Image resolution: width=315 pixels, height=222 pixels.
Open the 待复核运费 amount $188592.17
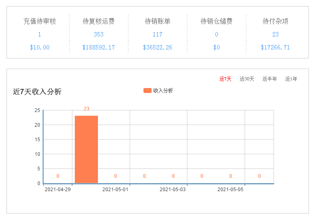pyautogui.click(x=99, y=47)
